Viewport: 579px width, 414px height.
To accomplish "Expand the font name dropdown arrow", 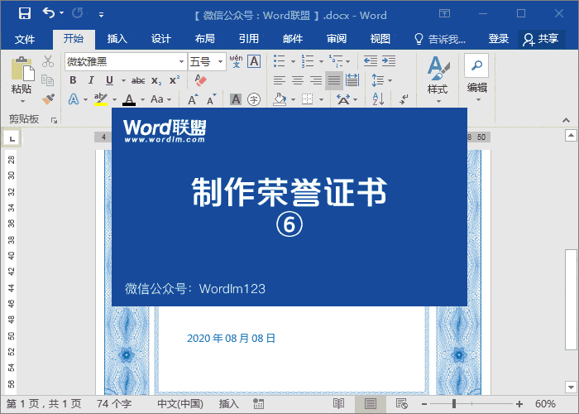I will coord(181,62).
